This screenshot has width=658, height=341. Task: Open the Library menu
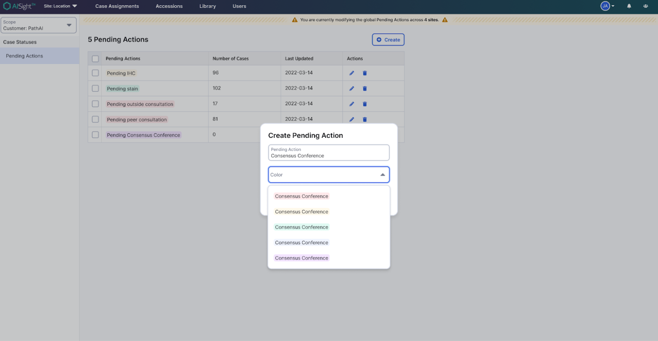pos(208,6)
